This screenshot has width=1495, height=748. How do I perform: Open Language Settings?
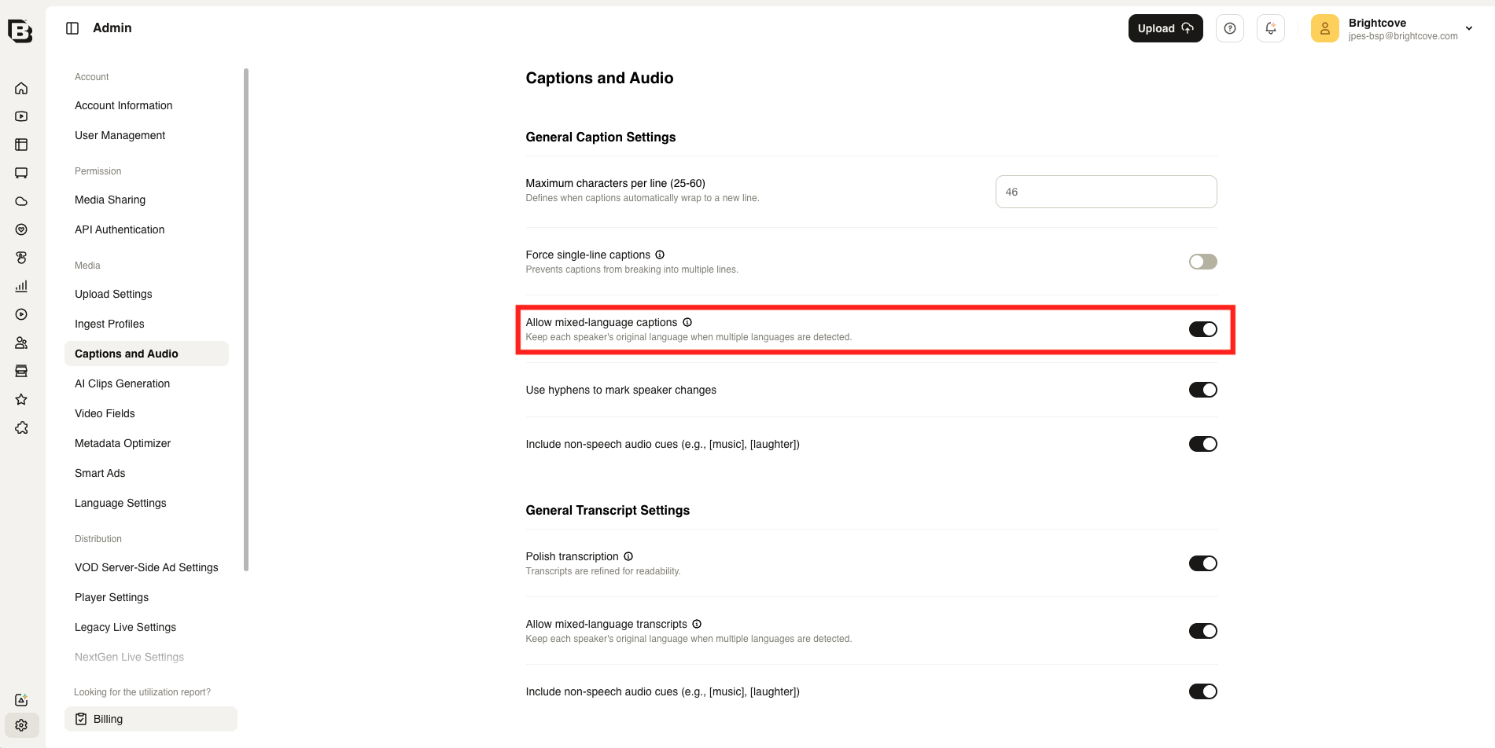tap(120, 503)
